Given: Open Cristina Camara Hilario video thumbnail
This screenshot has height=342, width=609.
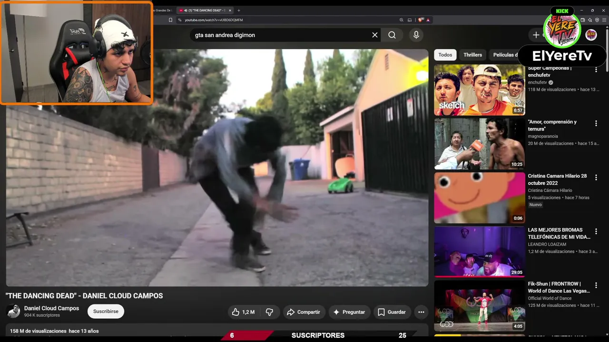Looking at the screenshot, I should [480, 198].
